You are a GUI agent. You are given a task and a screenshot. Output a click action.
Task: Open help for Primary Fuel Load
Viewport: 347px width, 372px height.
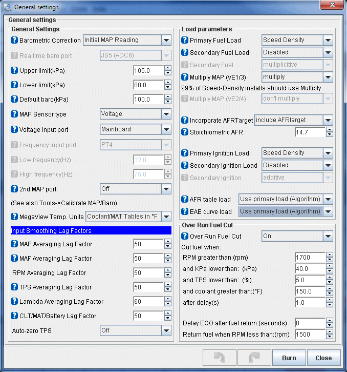click(x=185, y=40)
